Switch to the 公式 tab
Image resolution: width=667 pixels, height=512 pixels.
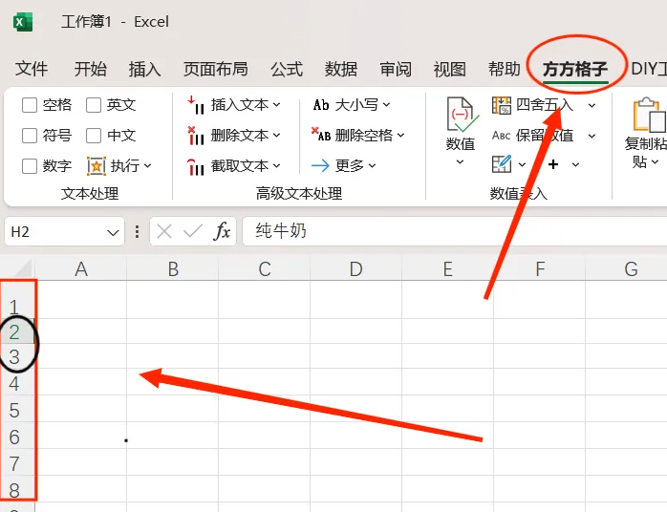pyautogui.click(x=287, y=69)
